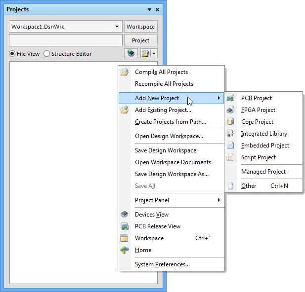Click the greyed Save All entry
This screenshot has width=305, height=292.
coord(171,186)
